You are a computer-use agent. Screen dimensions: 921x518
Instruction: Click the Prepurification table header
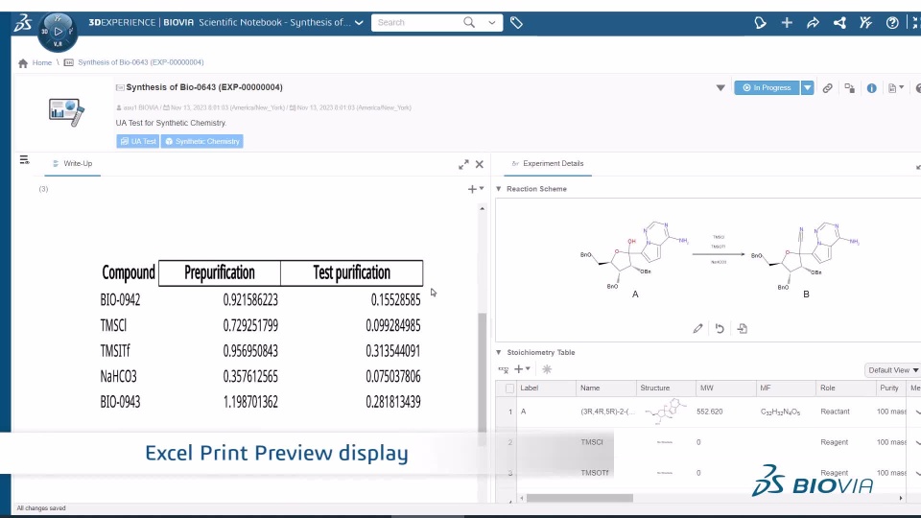tap(220, 273)
